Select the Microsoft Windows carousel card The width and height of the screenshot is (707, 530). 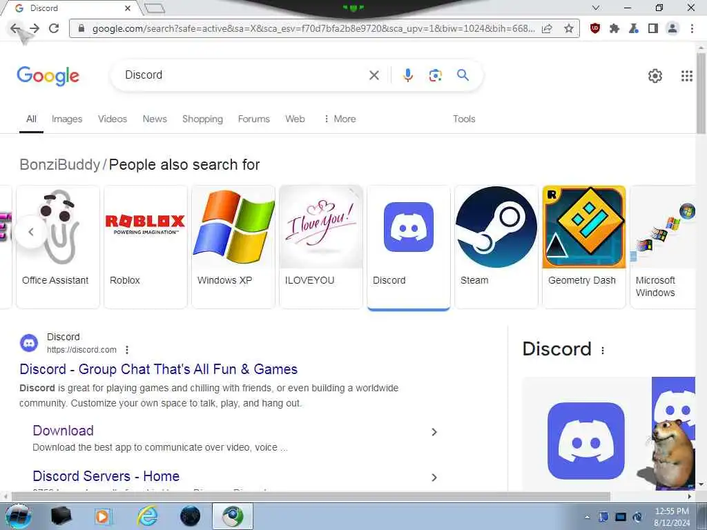pos(663,246)
